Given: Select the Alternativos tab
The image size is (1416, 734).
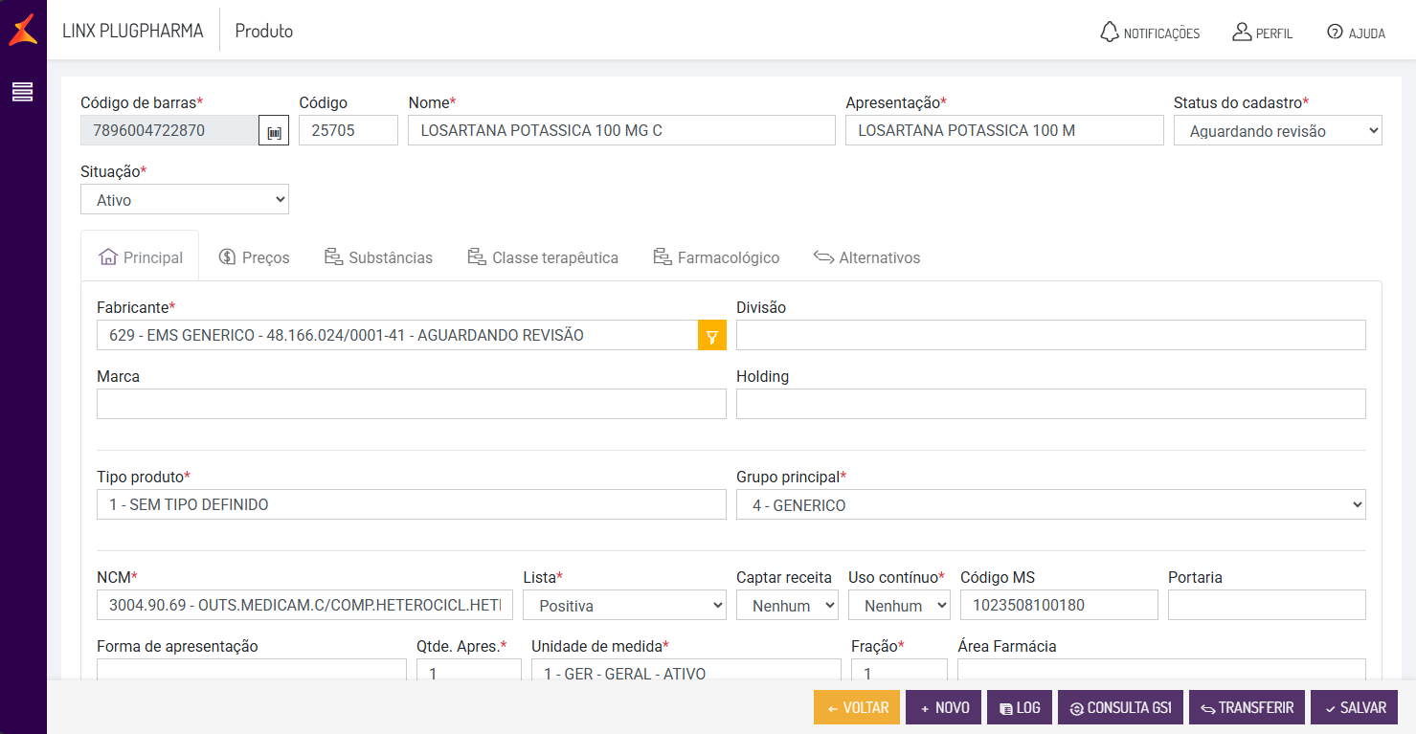Looking at the screenshot, I should tap(866, 257).
